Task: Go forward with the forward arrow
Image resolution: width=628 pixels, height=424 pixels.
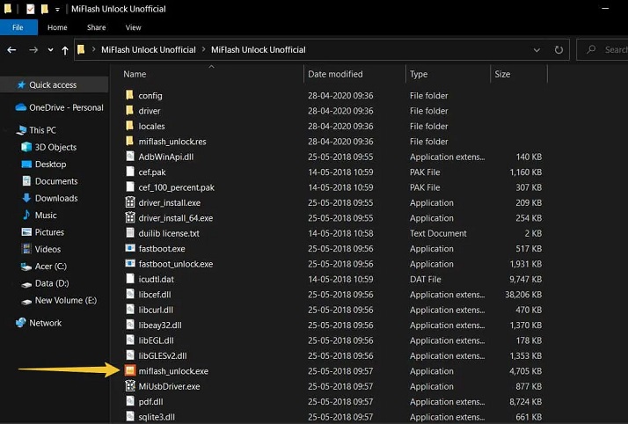Action: click(33, 50)
